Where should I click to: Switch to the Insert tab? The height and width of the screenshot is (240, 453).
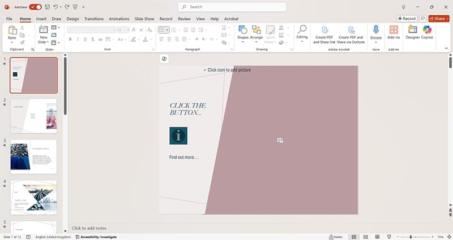coord(41,19)
